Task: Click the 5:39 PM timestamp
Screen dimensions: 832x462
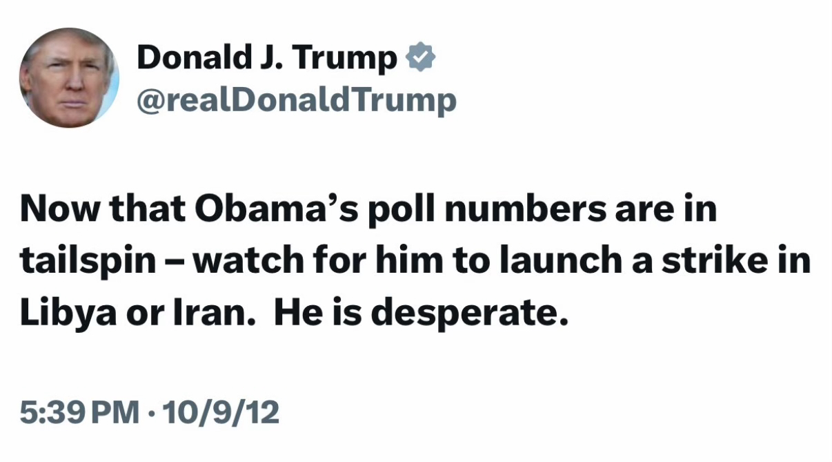Action: pos(79,412)
